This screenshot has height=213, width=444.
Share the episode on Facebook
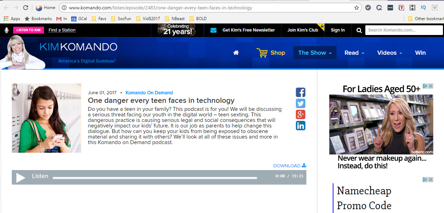pos(301,92)
